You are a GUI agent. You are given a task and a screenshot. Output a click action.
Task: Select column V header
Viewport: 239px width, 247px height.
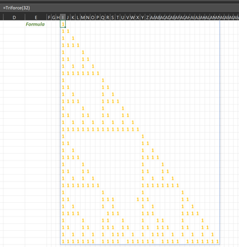pyautogui.click(x=127, y=17)
